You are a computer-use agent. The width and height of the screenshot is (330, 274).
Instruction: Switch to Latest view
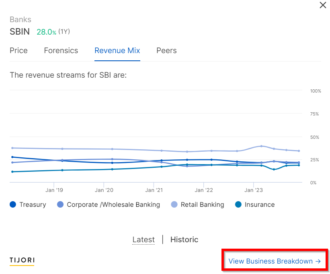[x=143, y=240]
